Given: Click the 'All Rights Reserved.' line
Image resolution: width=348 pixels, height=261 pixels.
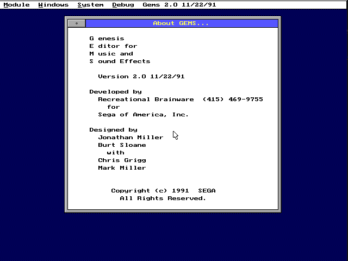Looking at the screenshot, I should pos(163,198).
